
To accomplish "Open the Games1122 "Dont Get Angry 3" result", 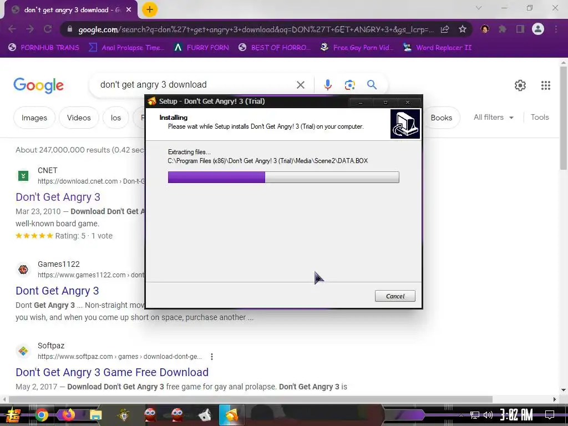I will click(x=57, y=291).
